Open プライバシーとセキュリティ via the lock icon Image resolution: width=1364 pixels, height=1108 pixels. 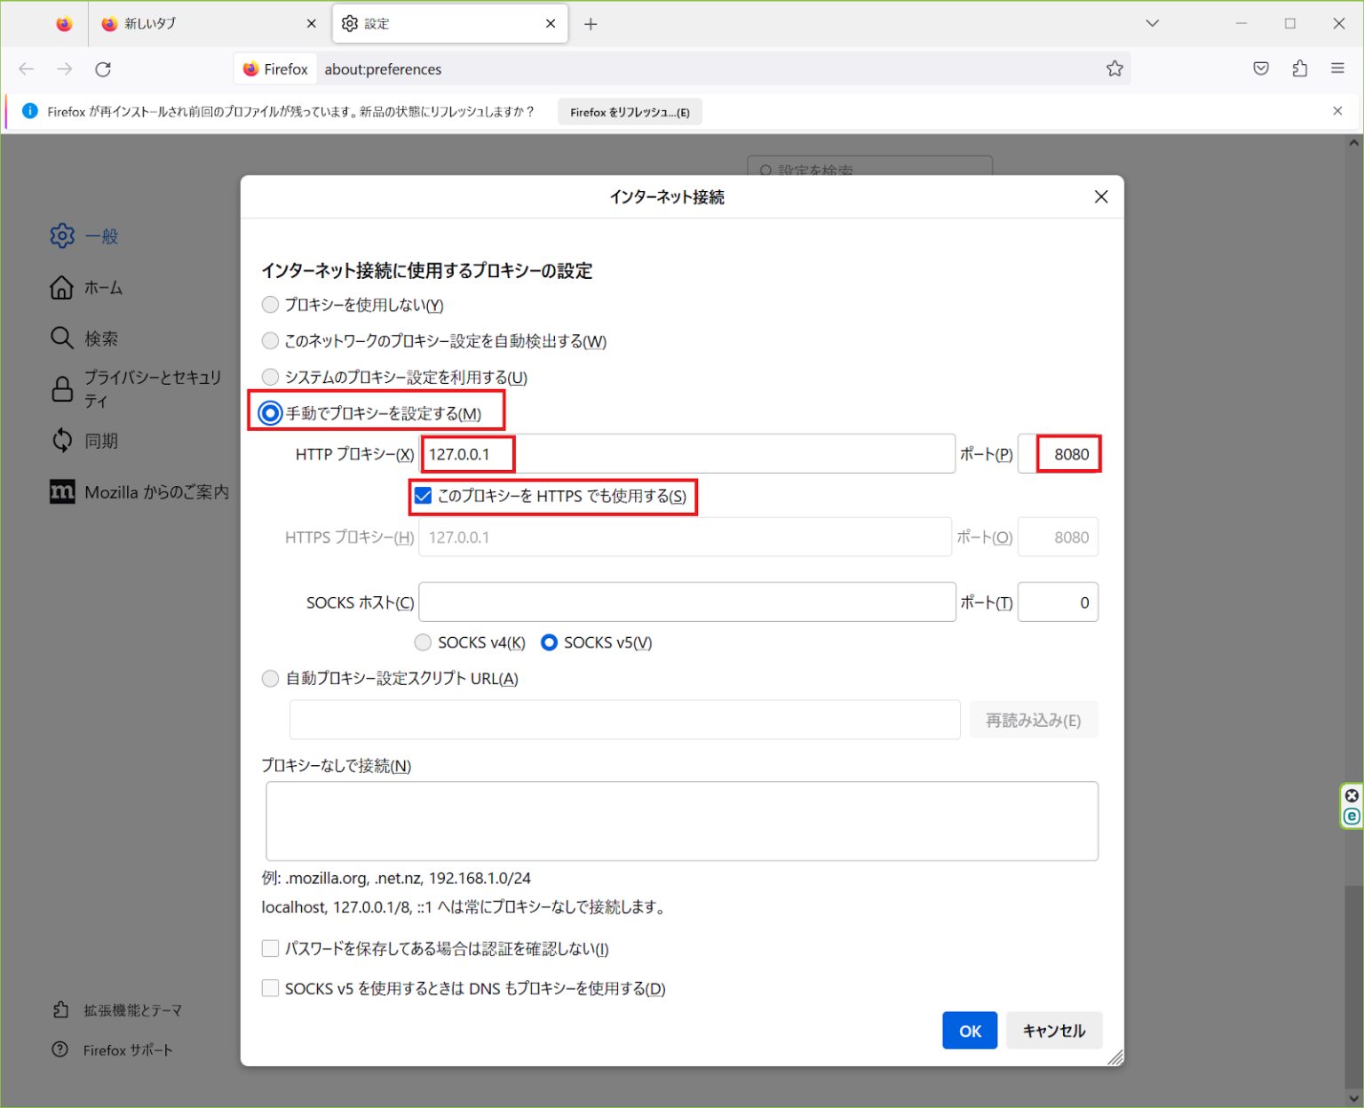(61, 388)
